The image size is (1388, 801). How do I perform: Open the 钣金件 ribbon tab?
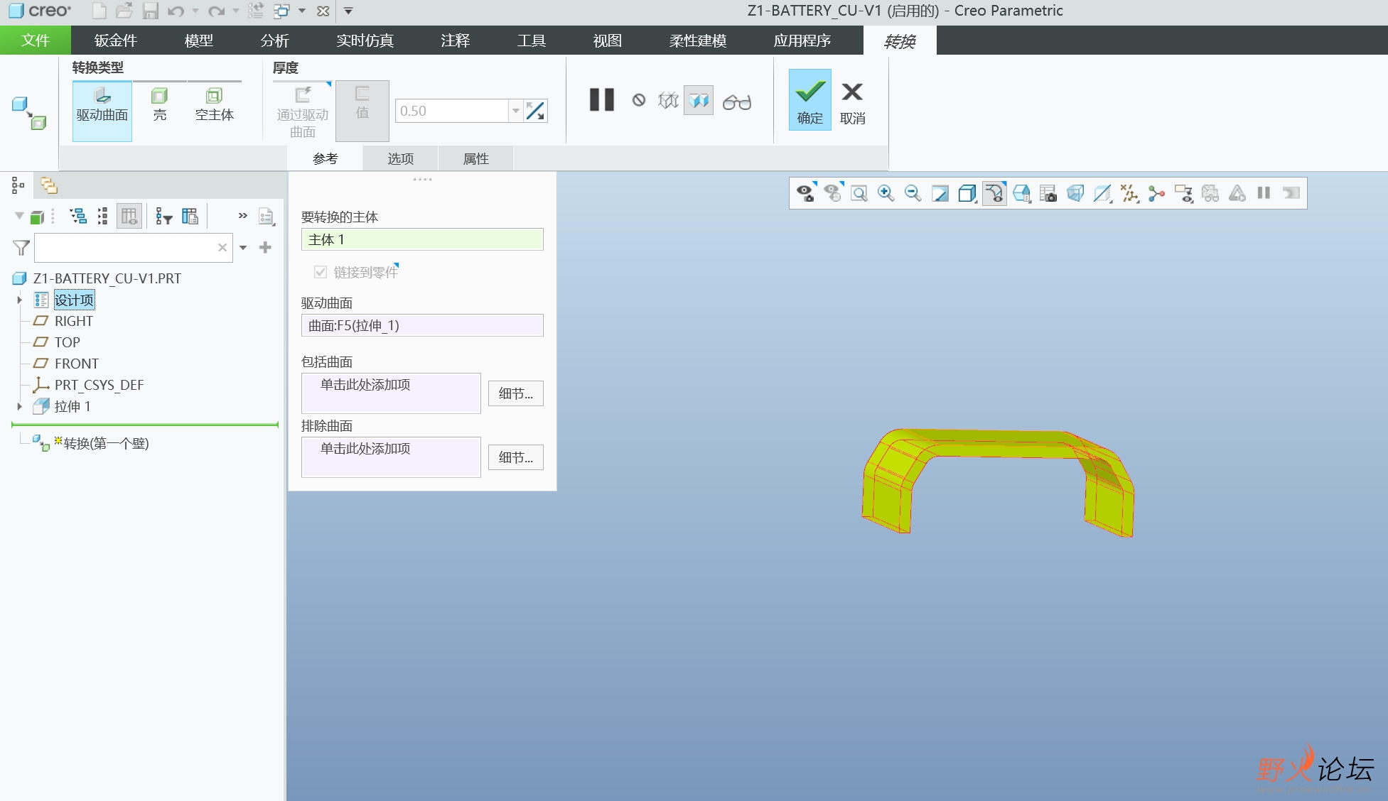(116, 40)
